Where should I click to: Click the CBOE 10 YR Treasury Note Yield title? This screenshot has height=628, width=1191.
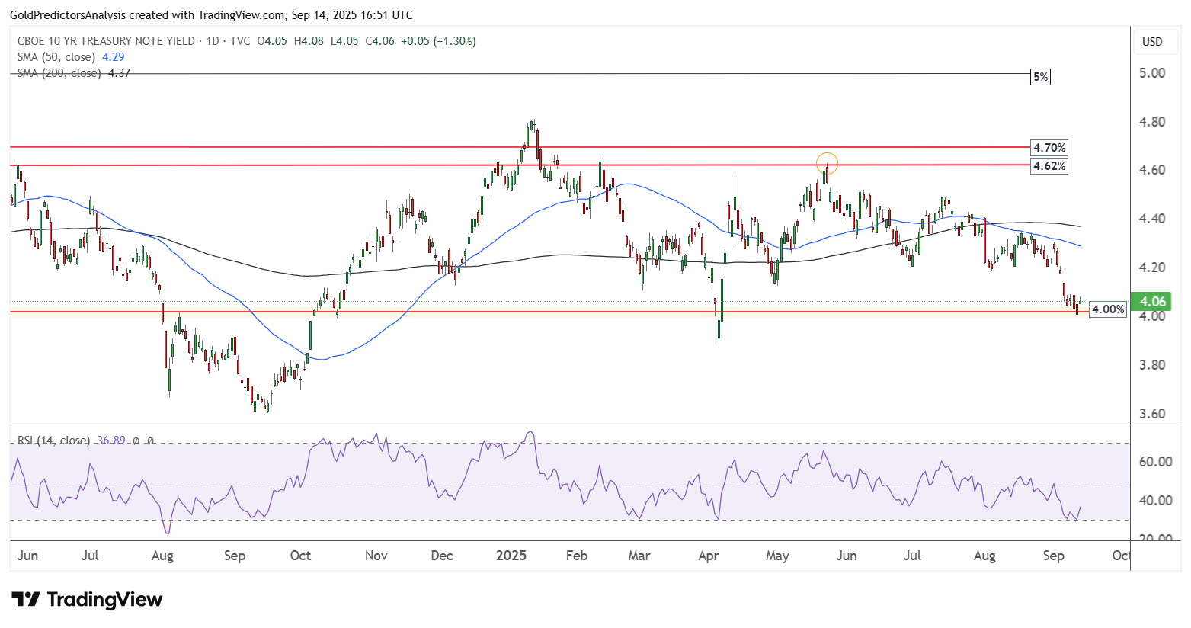106,41
